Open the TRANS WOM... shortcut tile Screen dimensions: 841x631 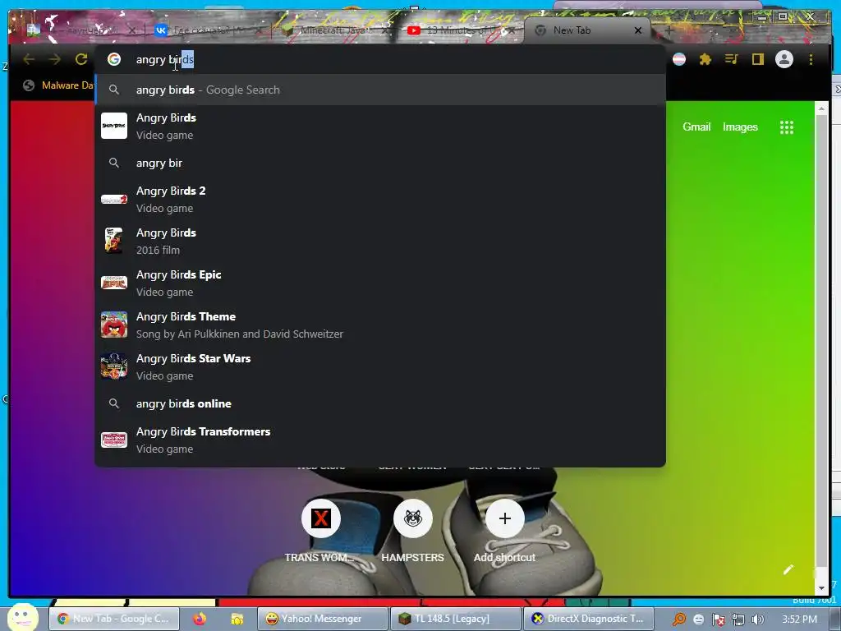click(x=320, y=531)
